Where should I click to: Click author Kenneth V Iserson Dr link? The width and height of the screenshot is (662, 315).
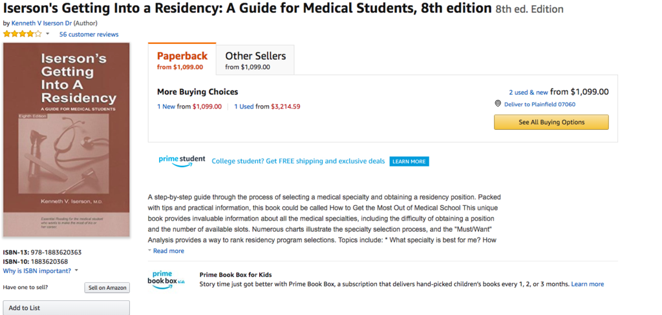point(41,23)
